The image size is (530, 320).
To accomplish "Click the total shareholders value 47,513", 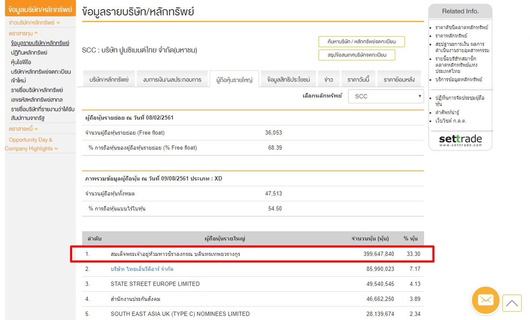I will (x=273, y=193).
